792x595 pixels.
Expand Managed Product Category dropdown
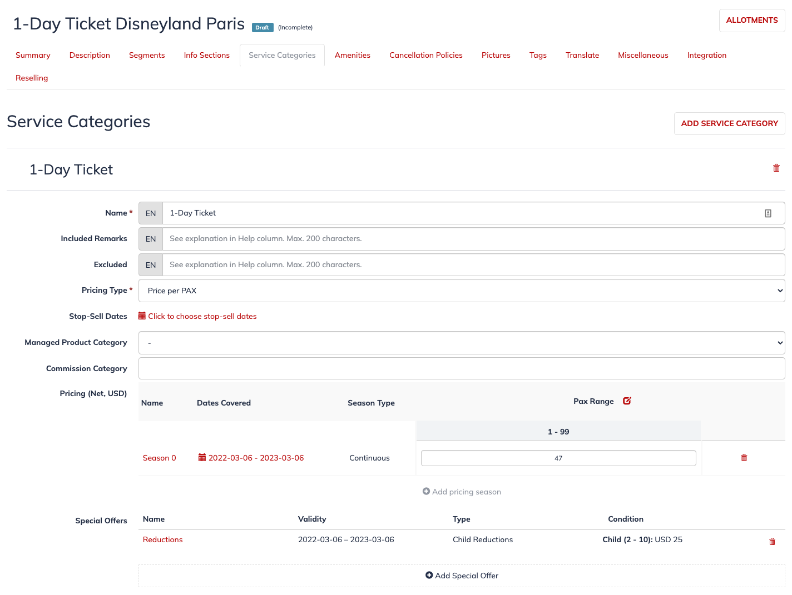pos(462,343)
